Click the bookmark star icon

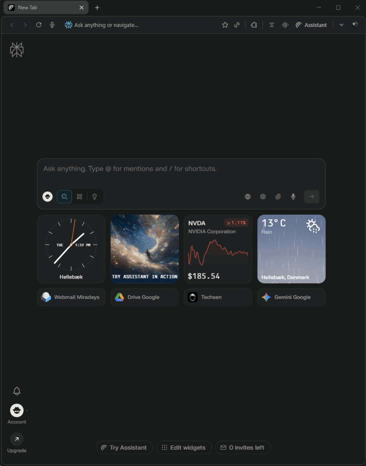click(x=225, y=25)
